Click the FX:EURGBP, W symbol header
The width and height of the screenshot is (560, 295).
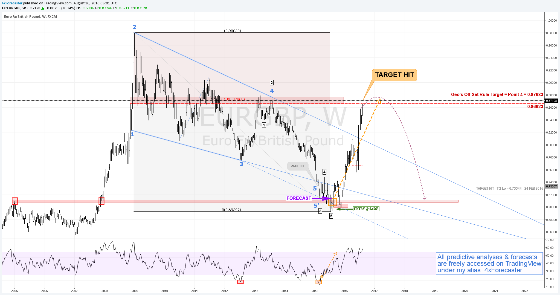(14, 8)
